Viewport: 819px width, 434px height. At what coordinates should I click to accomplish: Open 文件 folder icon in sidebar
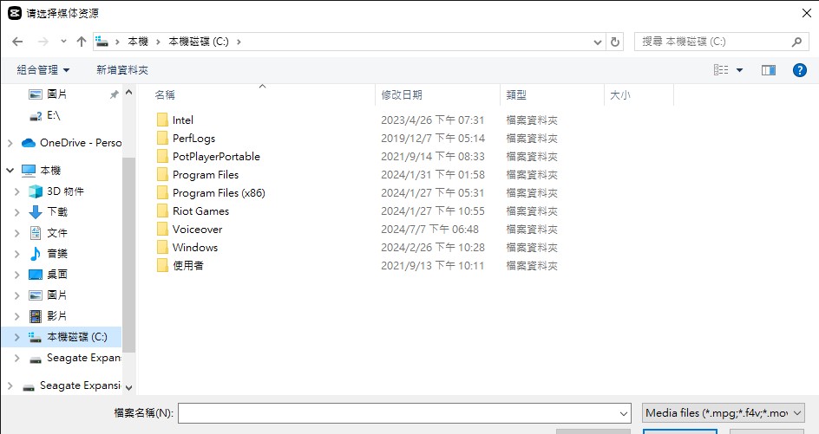tap(36, 233)
